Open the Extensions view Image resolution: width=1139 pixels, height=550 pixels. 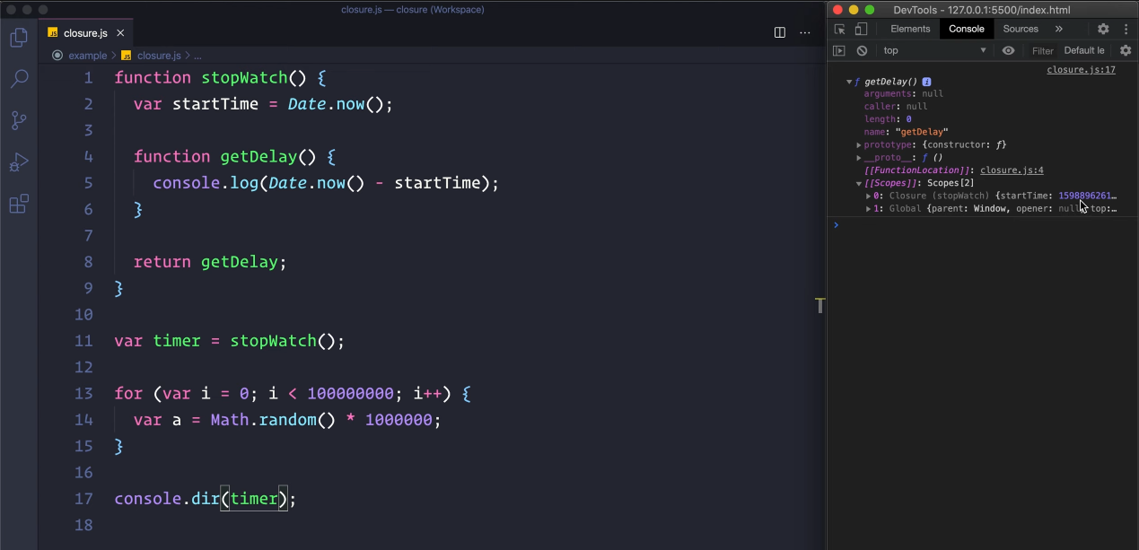pos(18,204)
